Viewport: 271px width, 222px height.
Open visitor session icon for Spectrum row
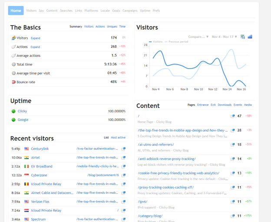coord(123,219)
